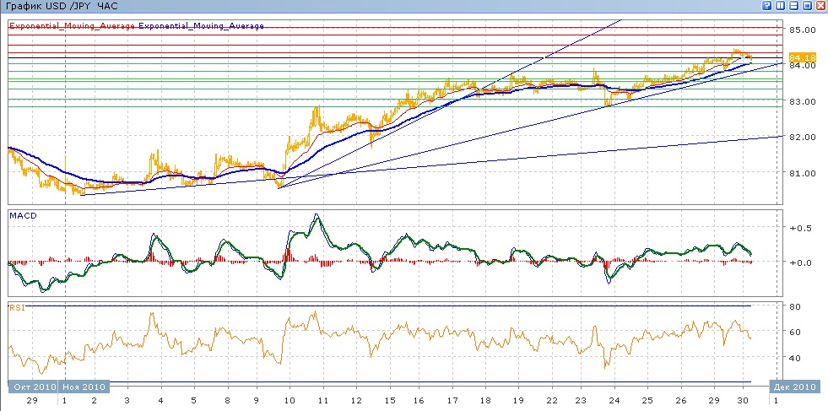Viewport: 828px width, 411px height.
Task: Click date 26 on the time axis
Action: 681,401
